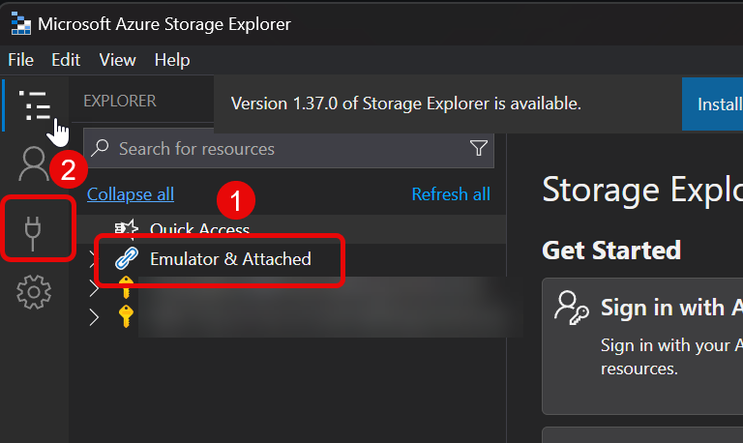Open the File menu
The image size is (743, 443).
point(20,60)
